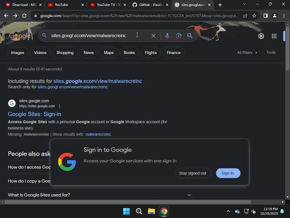Screen dimensions: 290x218
Task: Filter results by News
Action: point(89,53)
